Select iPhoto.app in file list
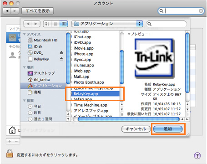207x164 pixels. [x=95, y=54]
